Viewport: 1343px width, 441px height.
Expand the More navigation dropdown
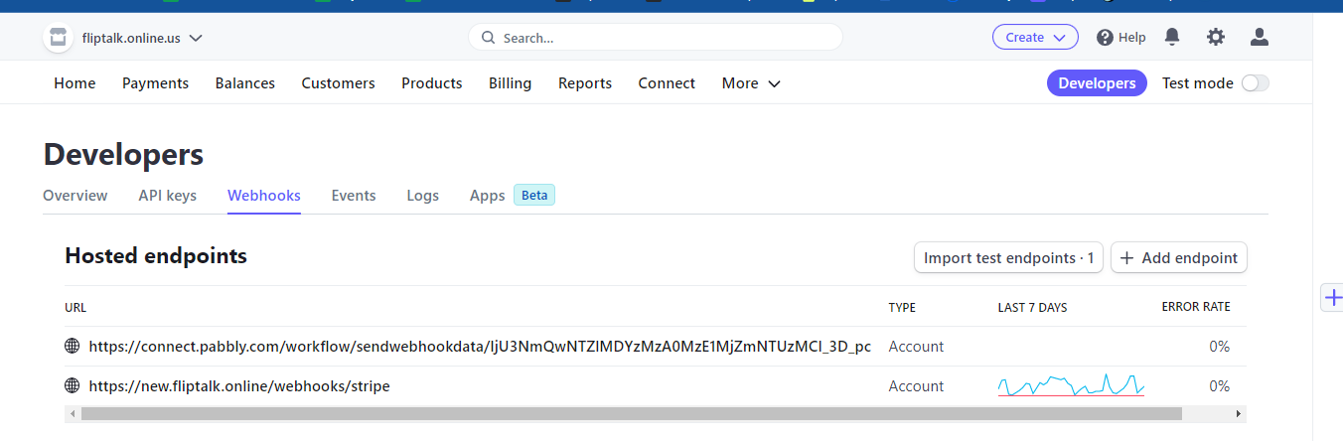[x=751, y=83]
